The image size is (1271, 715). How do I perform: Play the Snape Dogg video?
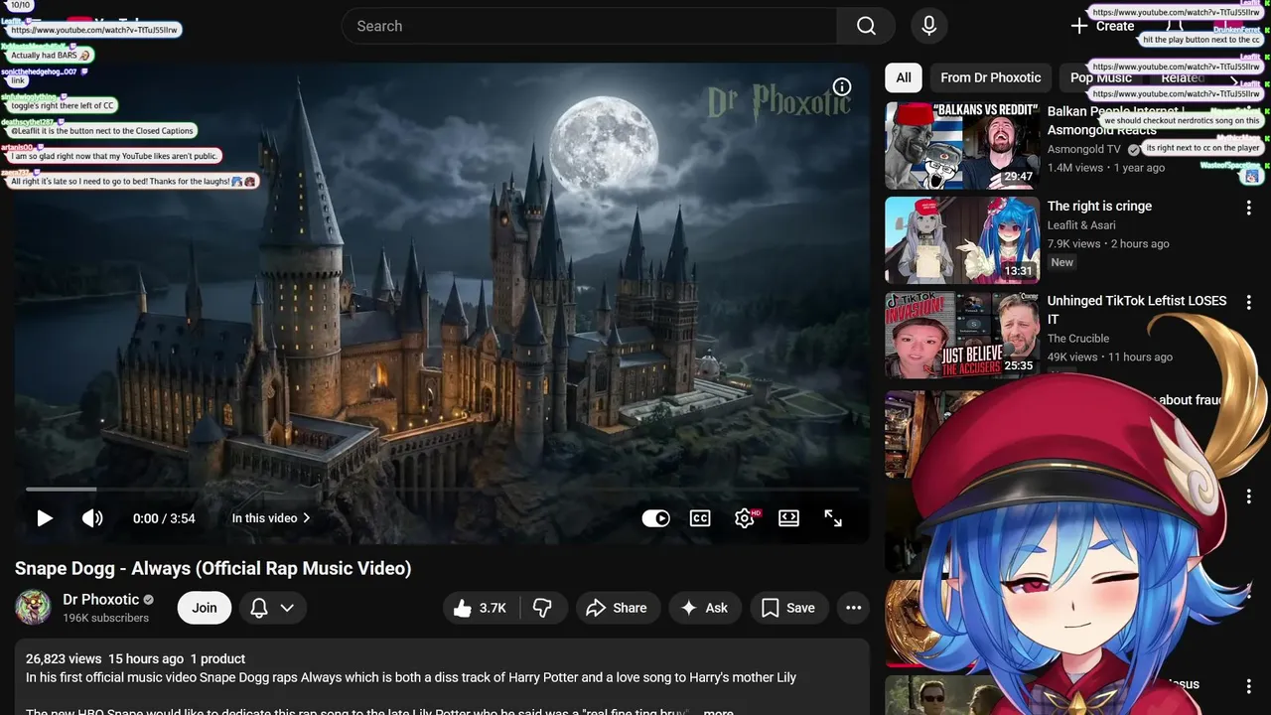point(45,518)
